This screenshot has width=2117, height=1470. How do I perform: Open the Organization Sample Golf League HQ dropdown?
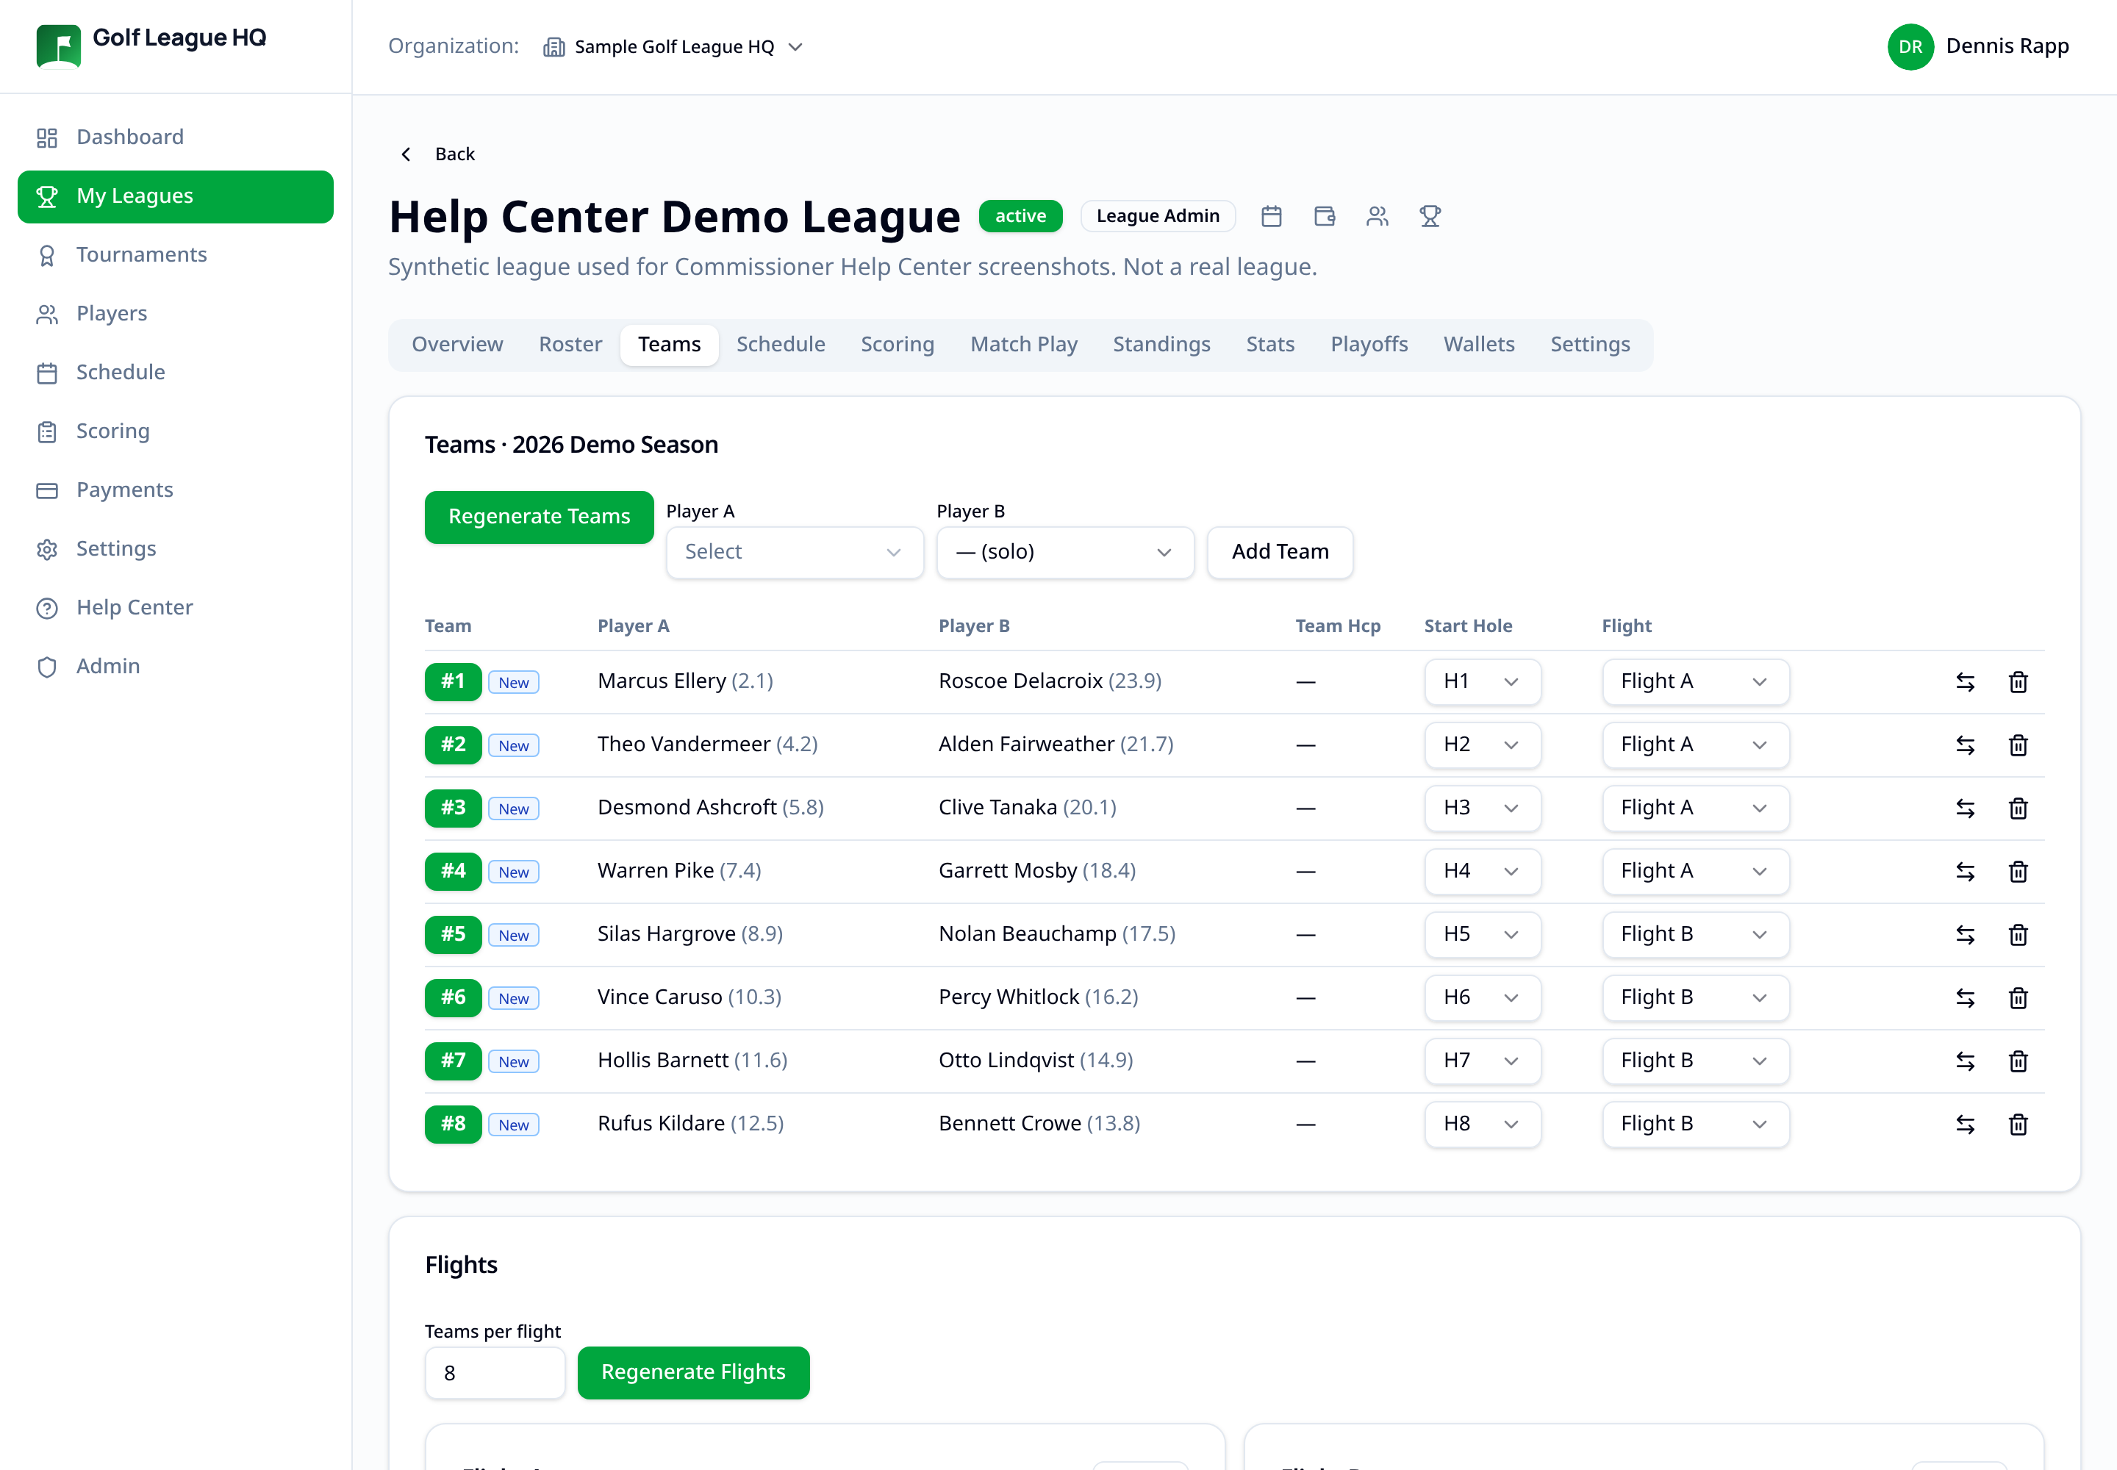pyautogui.click(x=673, y=47)
